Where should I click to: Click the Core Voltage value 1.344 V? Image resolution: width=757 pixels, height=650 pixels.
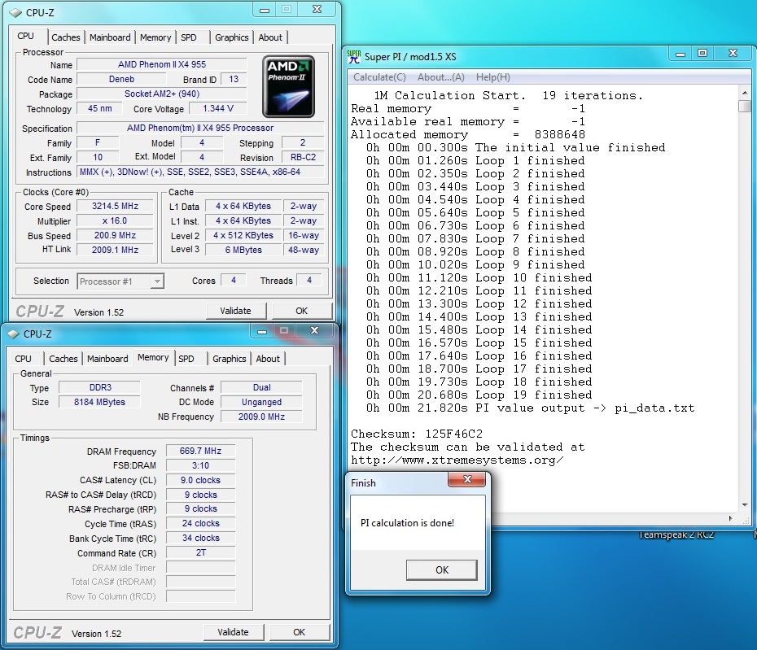[x=218, y=108]
